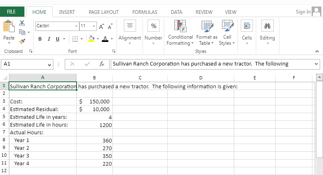Select the Format Painter brush
Viewport: 323px width, 175px height.
(22, 41)
